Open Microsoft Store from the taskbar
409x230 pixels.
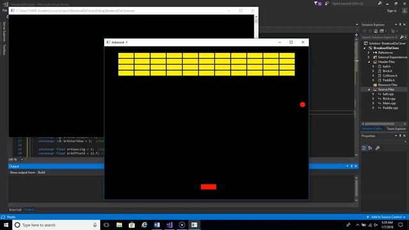tap(132, 225)
